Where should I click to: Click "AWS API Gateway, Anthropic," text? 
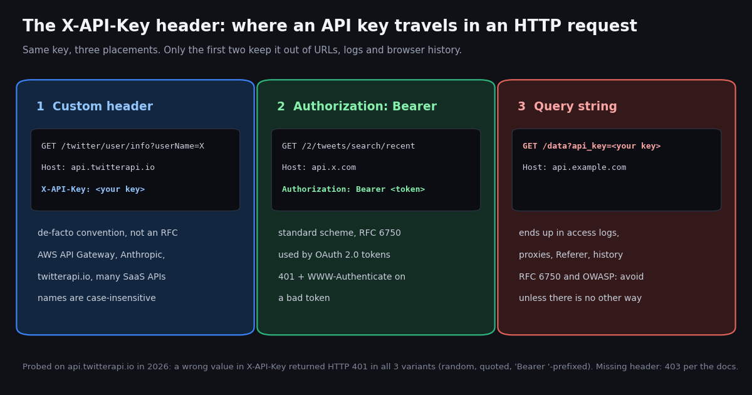(102, 255)
